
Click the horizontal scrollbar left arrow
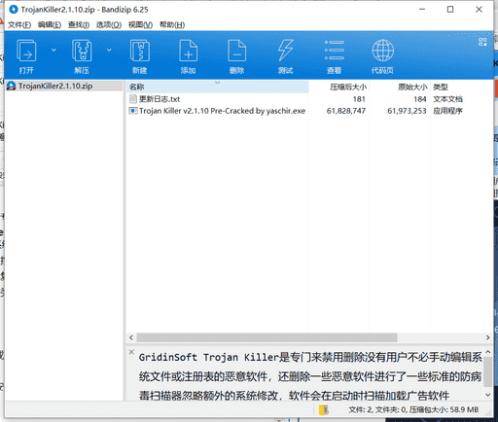tap(131, 337)
